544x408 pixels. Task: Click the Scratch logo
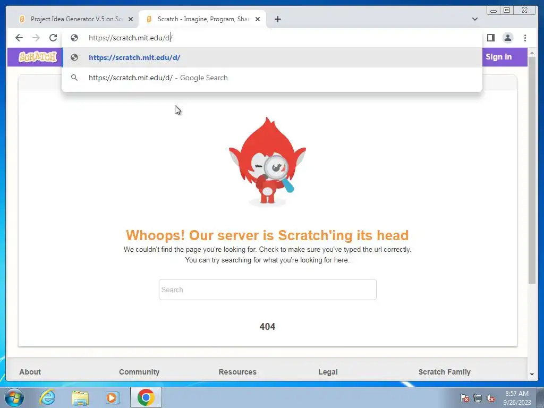coord(38,57)
